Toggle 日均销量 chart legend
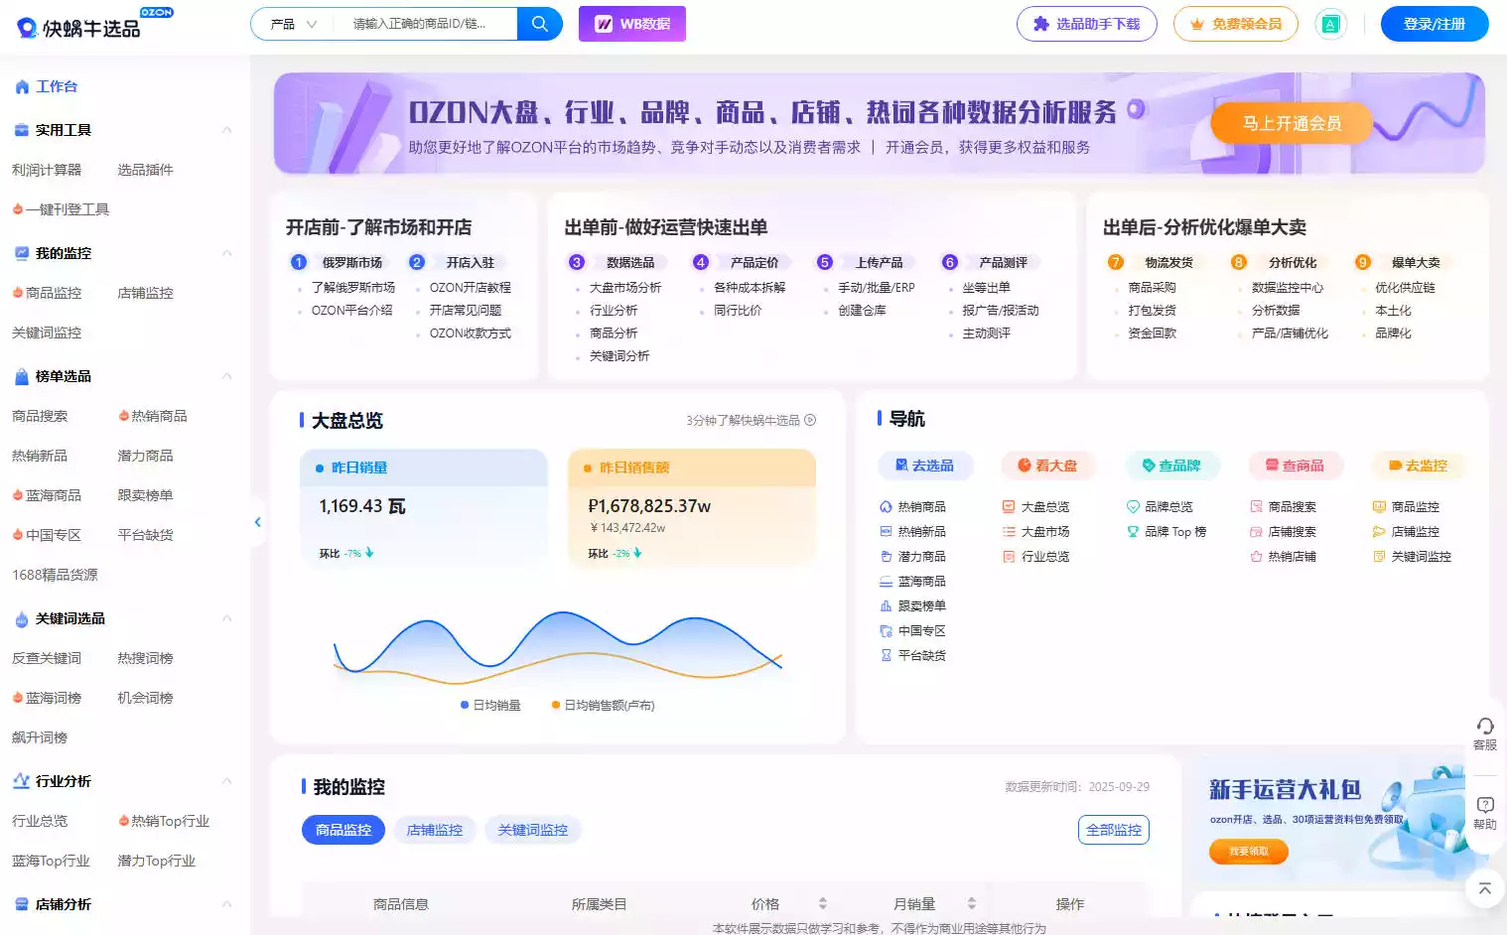This screenshot has height=935, width=1507. 490,705
